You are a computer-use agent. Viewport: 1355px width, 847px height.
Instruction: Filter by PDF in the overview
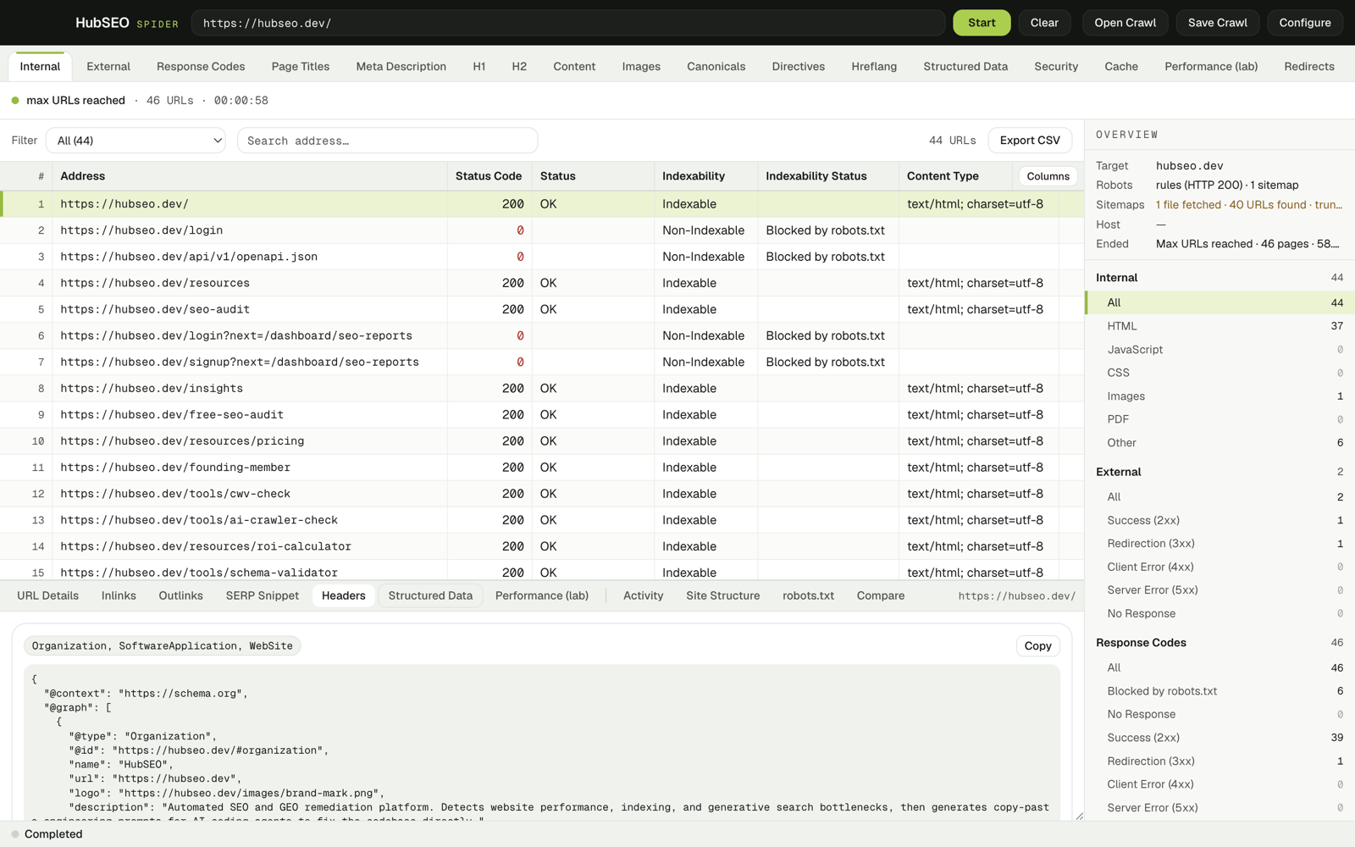tap(1219, 419)
